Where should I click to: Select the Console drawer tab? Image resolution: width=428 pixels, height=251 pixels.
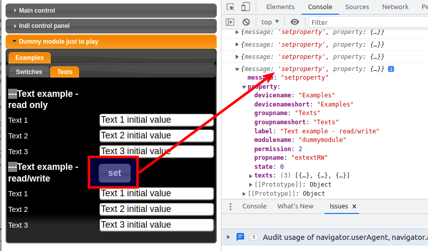pos(254,206)
